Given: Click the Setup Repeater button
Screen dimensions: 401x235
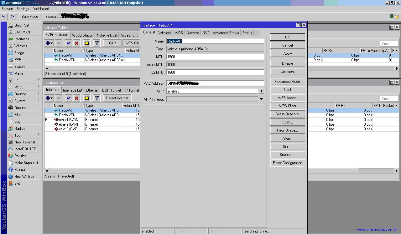Looking at the screenshot, I should 287,114.
